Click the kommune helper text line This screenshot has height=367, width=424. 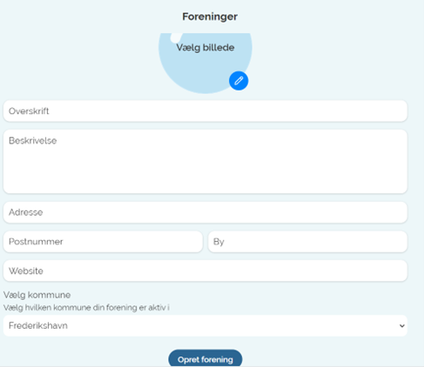[86, 308]
